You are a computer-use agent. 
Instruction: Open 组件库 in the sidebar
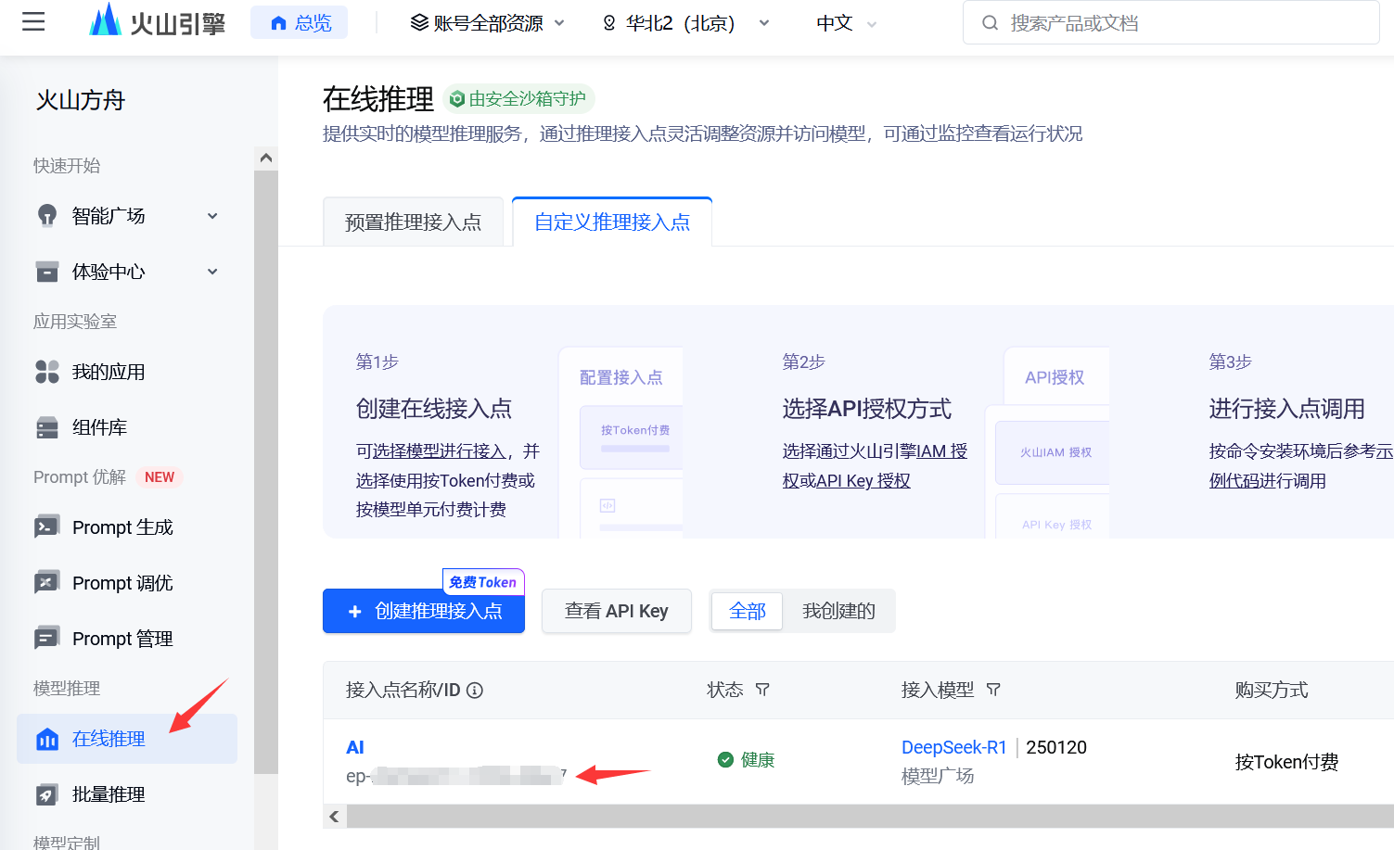click(127, 427)
